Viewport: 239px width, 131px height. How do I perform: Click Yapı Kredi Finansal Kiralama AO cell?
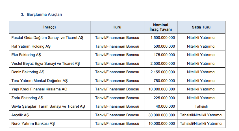coord(39,89)
